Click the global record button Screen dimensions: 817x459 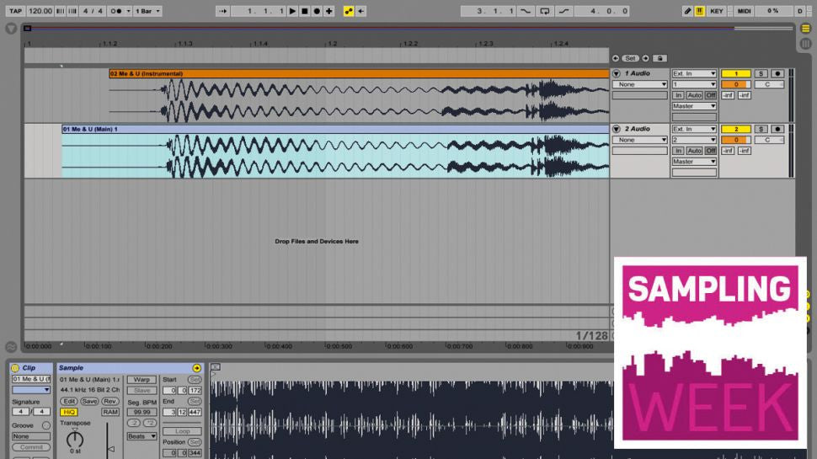[317, 11]
